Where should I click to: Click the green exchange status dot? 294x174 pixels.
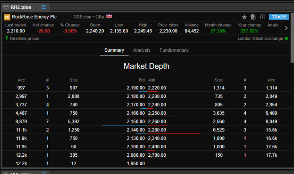286,38
